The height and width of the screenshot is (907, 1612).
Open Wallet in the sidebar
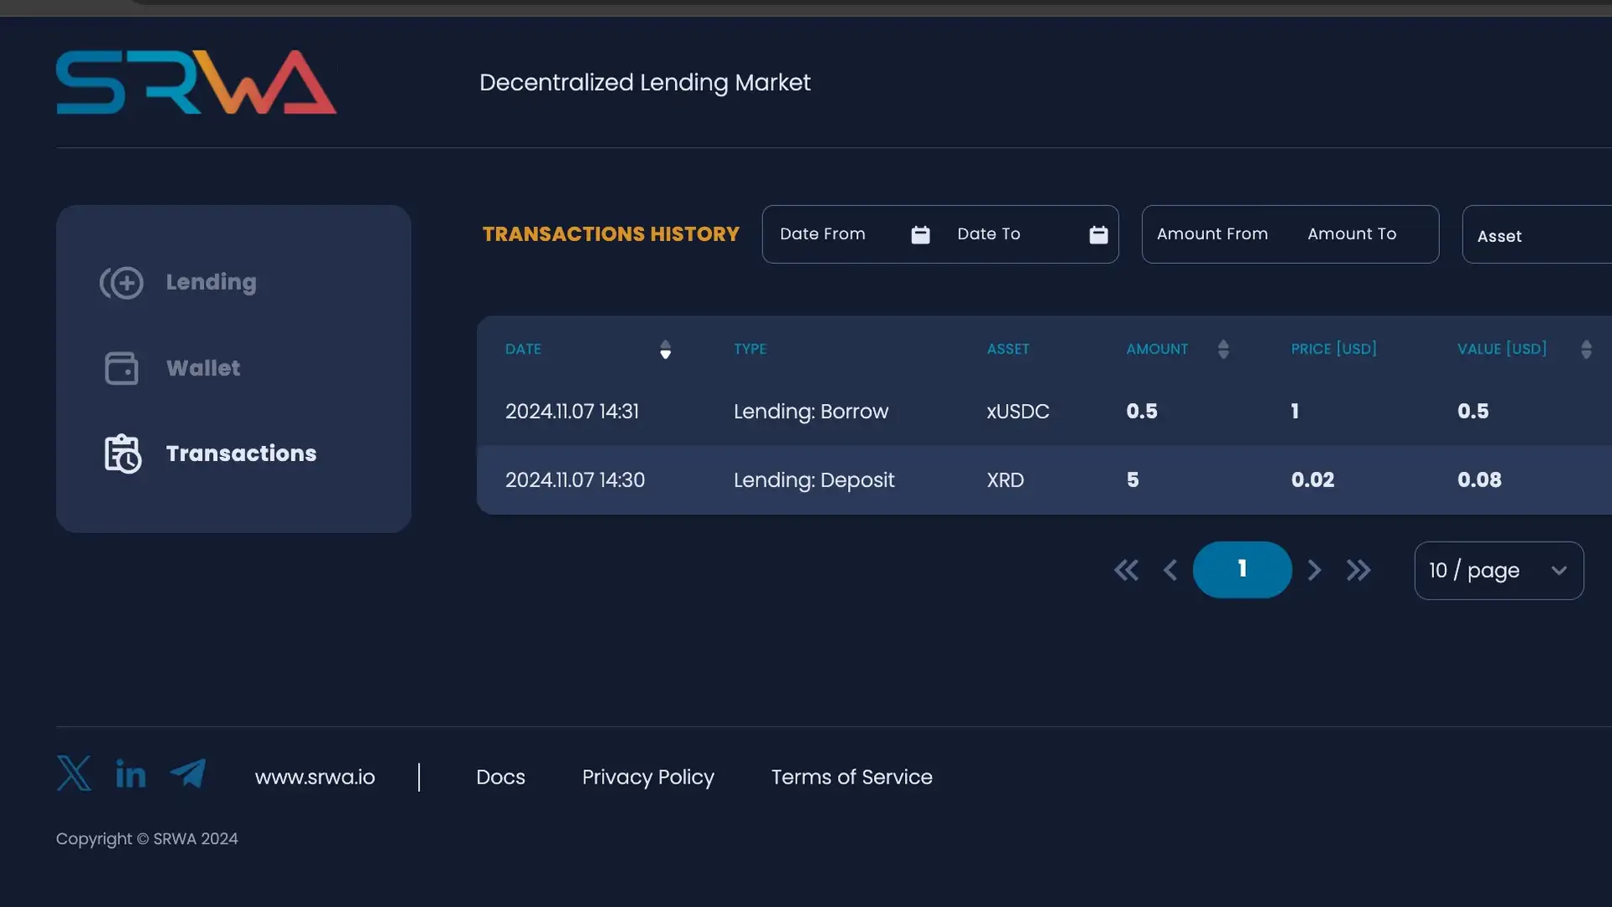tap(202, 368)
